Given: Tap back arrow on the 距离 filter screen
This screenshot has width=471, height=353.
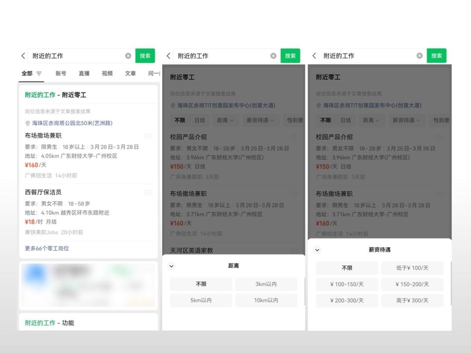Looking at the screenshot, I should [168, 56].
